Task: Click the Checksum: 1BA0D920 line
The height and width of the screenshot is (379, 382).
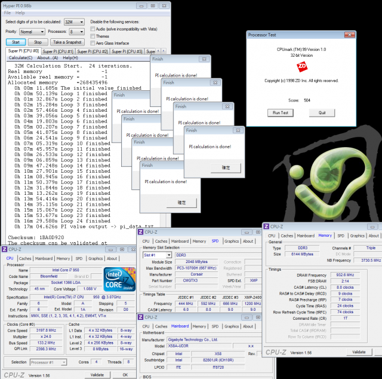Action: (x=36, y=237)
